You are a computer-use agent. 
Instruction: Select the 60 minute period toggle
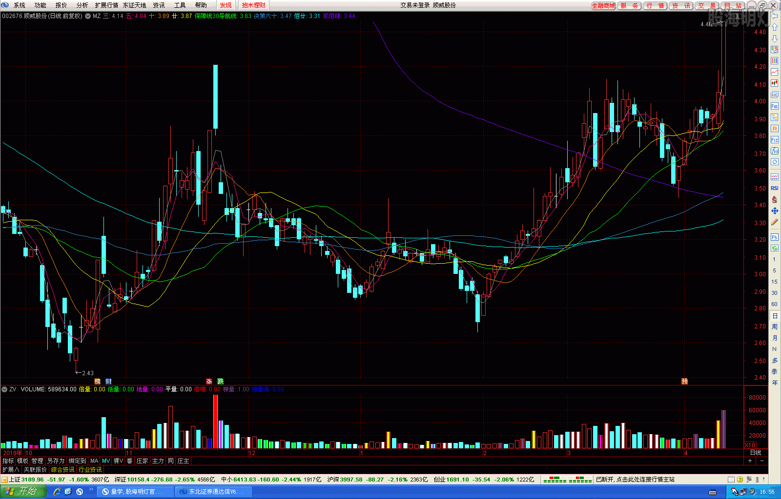tap(775, 304)
